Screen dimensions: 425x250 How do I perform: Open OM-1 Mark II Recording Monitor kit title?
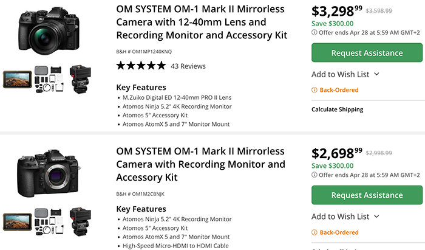(200, 164)
